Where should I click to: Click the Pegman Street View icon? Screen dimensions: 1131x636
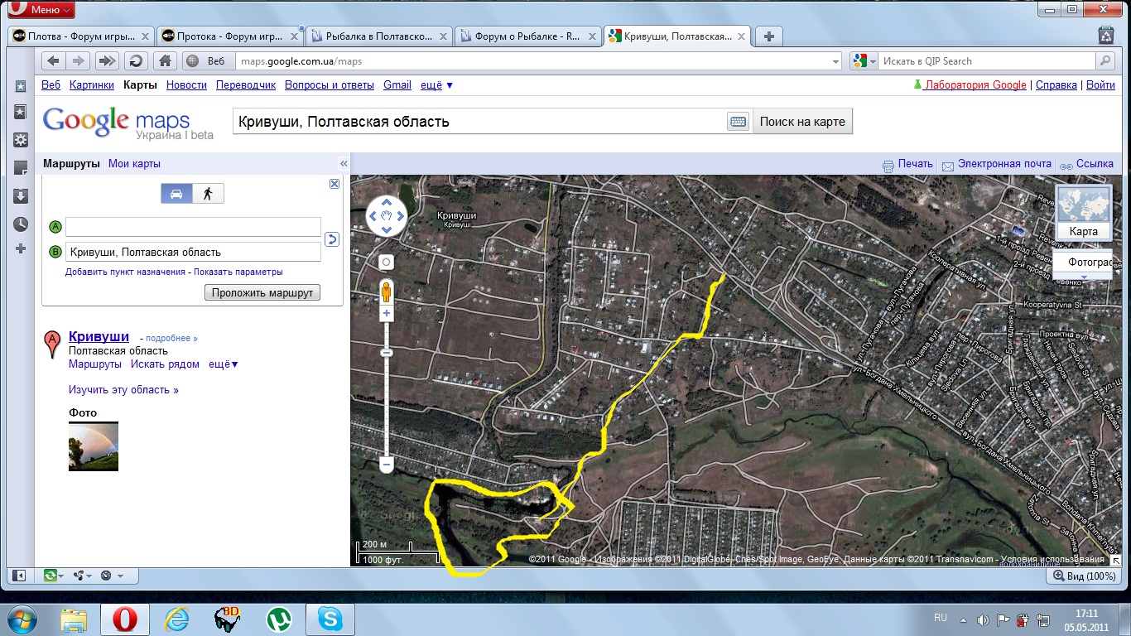(x=386, y=291)
